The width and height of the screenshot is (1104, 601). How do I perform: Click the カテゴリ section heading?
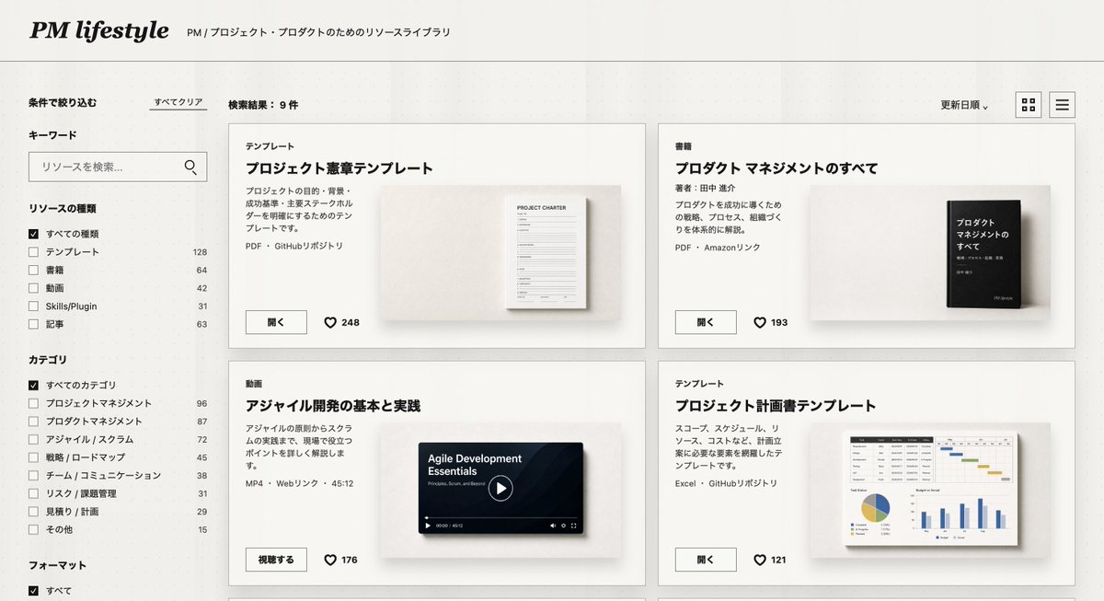pyautogui.click(x=48, y=360)
